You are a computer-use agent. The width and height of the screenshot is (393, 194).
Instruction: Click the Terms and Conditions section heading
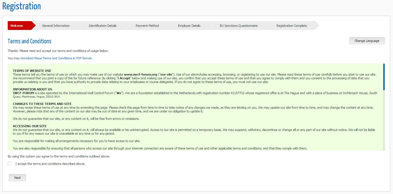(29, 41)
